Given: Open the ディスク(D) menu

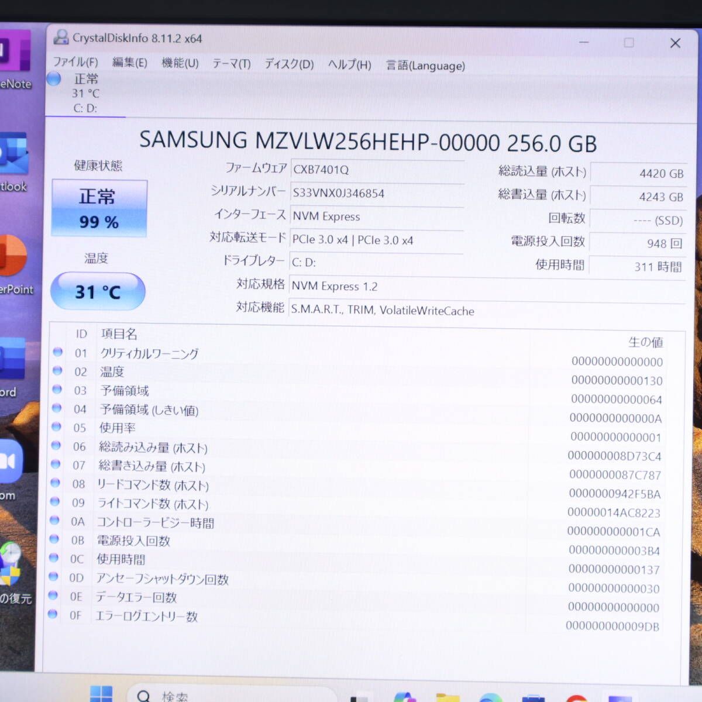Looking at the screenshot, I should click(x=289, y=64).
